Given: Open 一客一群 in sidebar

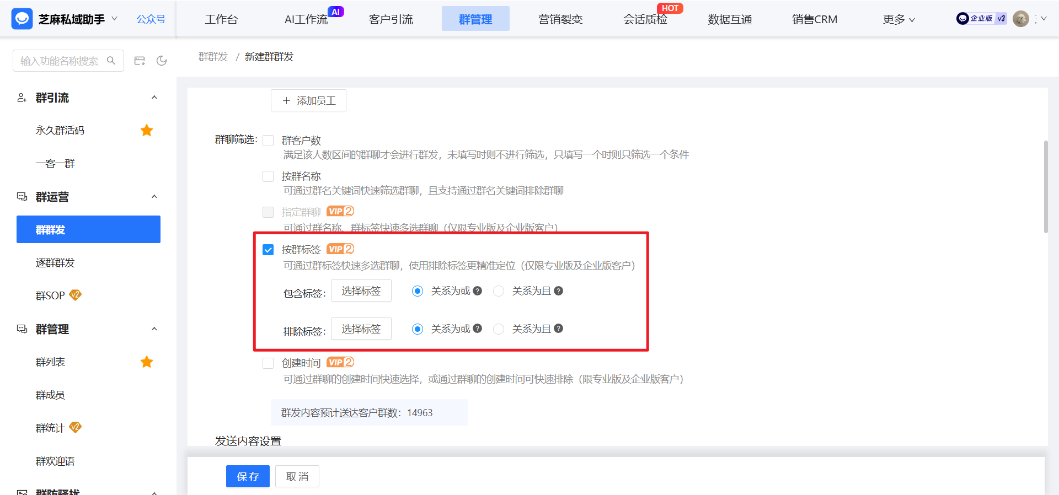Looking at the screenshot, I should tap(55, 164).
